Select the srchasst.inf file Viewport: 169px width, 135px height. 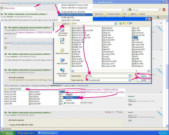click(x=137, y=42)
